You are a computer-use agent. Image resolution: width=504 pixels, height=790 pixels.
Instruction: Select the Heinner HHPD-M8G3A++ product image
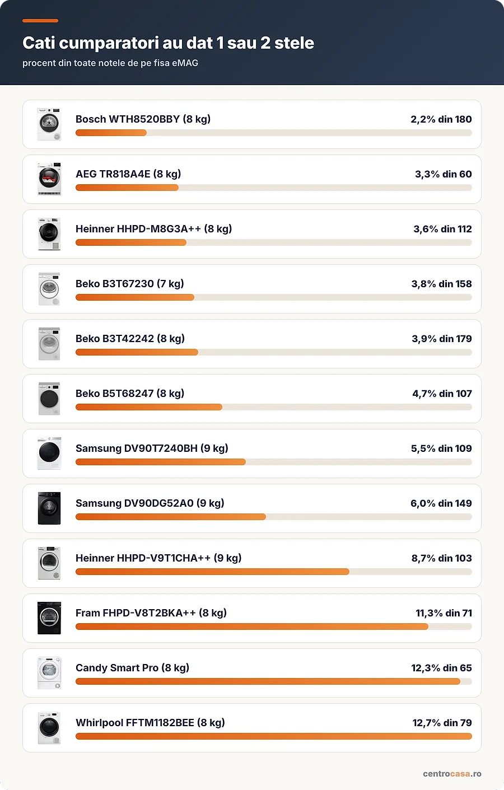[49, 234]
